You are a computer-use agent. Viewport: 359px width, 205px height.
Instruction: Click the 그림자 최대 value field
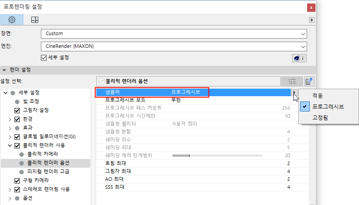click(x=288, y=171)
